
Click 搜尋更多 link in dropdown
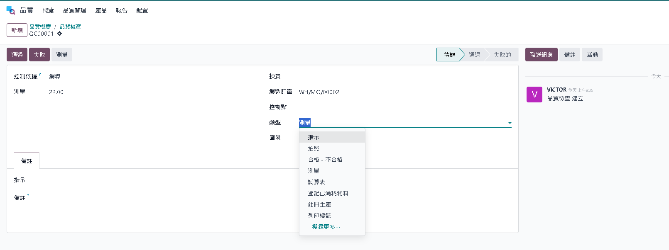tap(326, 227)
